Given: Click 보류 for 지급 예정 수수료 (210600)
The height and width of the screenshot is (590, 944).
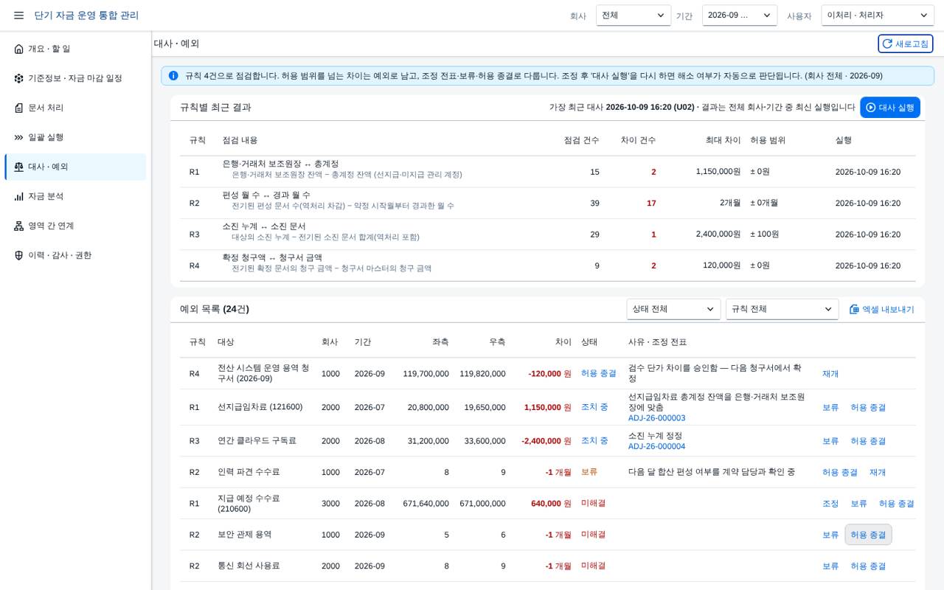Looking at the screenshot, I should pyautogui.click(x=858, y=504).
